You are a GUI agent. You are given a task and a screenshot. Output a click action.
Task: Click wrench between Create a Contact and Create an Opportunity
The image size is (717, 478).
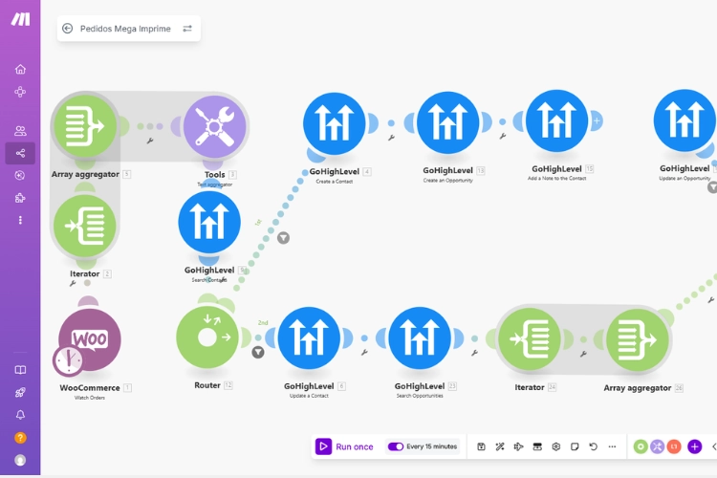pyautogui.click(x=391, y=138)
